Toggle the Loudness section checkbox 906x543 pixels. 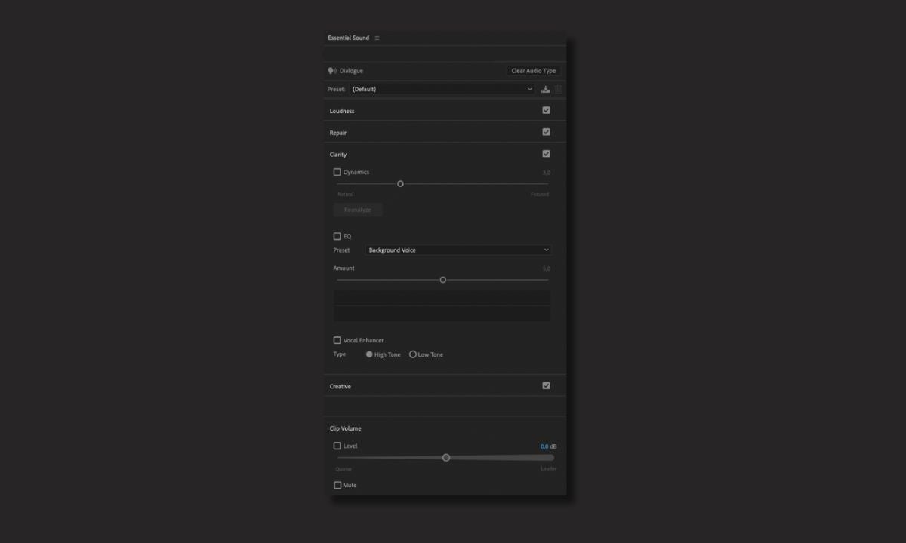(x=546, y=110)
